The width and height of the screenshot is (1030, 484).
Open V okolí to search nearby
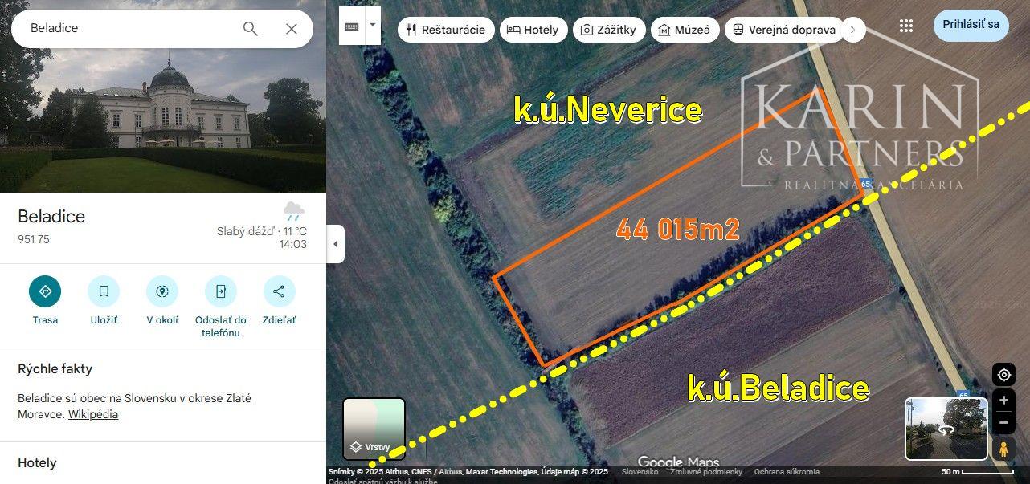[161, 291]
